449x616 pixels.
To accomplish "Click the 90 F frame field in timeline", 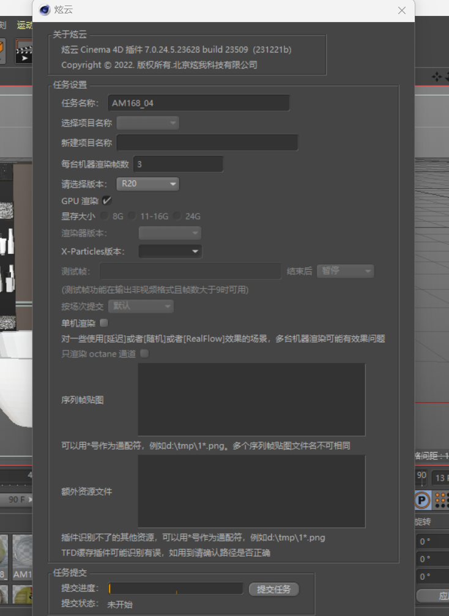I will (17, 499).
